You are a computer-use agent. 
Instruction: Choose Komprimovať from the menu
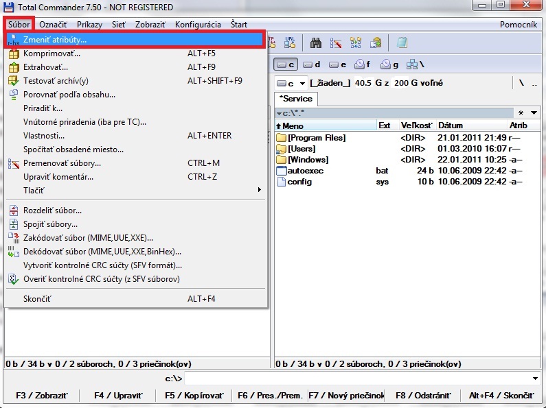[135, 53]
